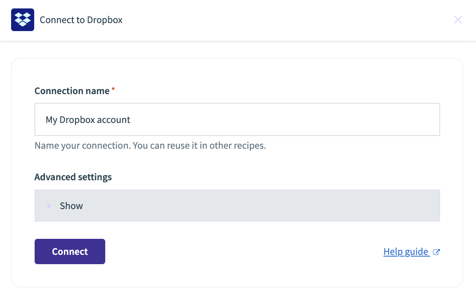Close the Connect to Dropbox dialog

coord(458,20)
